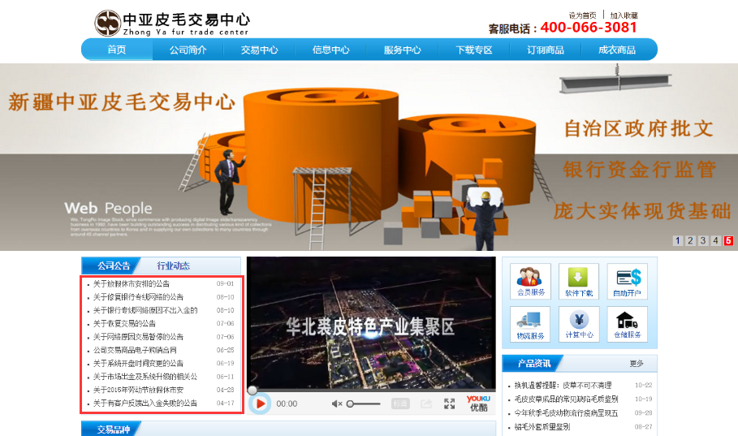This screenshot has height=436, width=738.
Task: Click the video progress bar handle
Action: coord(252,390)
